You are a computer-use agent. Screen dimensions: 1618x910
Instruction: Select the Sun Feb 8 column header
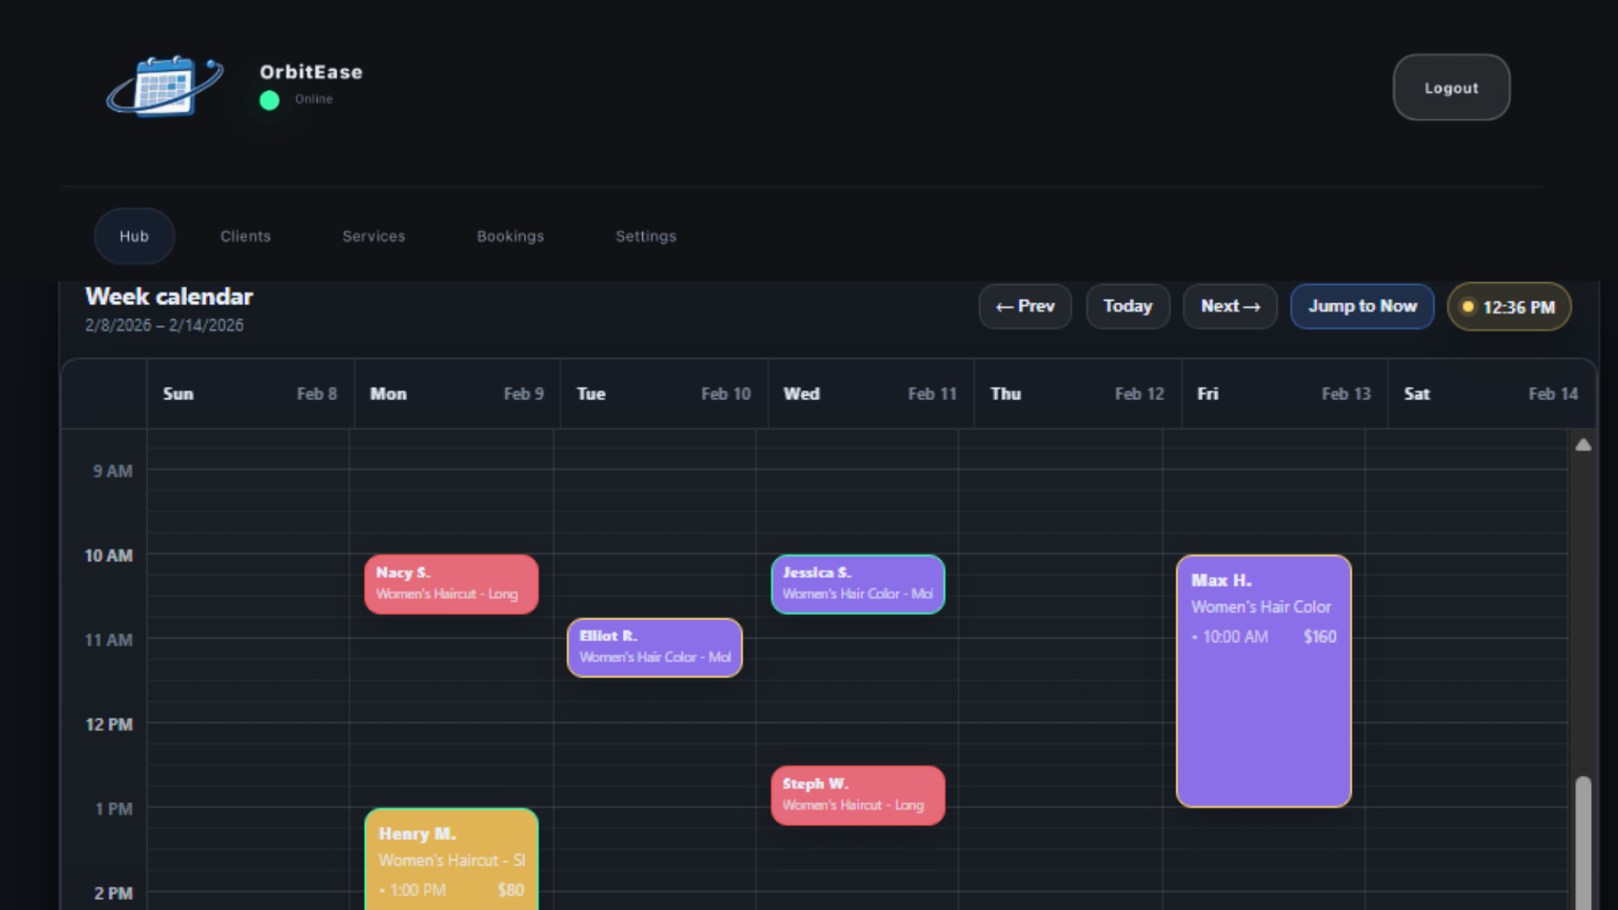click(x=250, y=394)
